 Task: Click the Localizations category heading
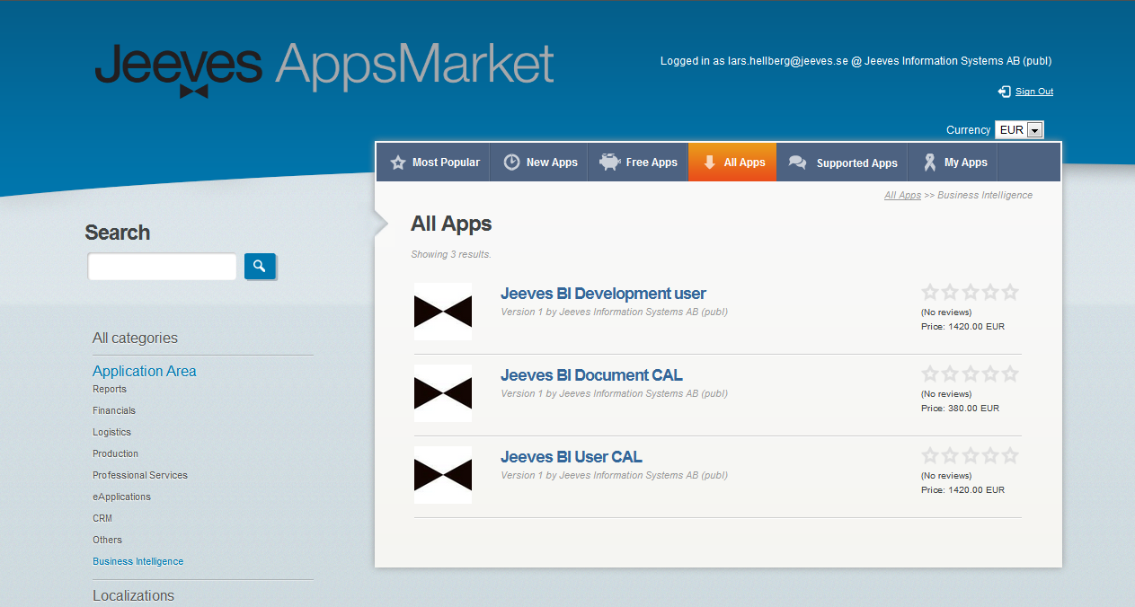pyautogui.click(x=133, y=596)
